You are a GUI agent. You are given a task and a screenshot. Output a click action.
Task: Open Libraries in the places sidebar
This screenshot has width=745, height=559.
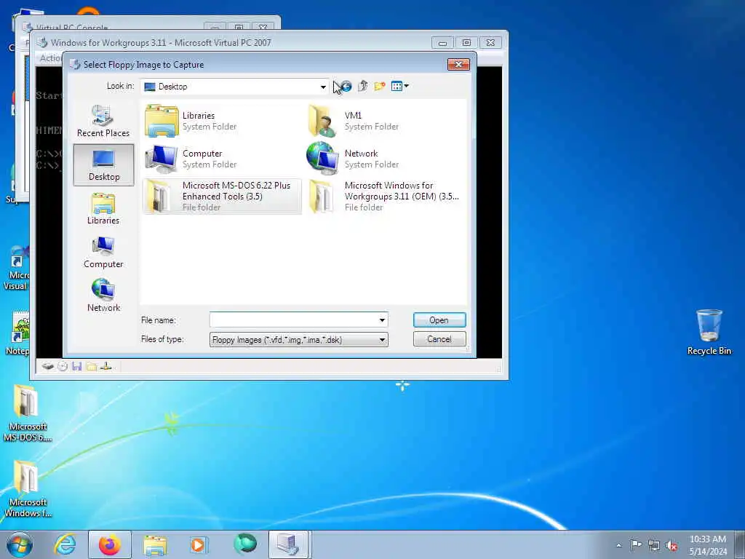click(x=103, y=209)
